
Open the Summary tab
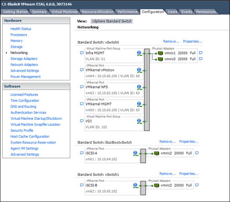39,12
